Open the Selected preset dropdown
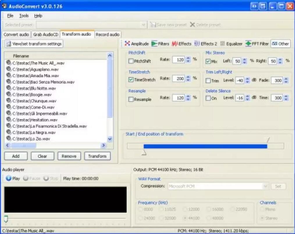 coord(143,25)
